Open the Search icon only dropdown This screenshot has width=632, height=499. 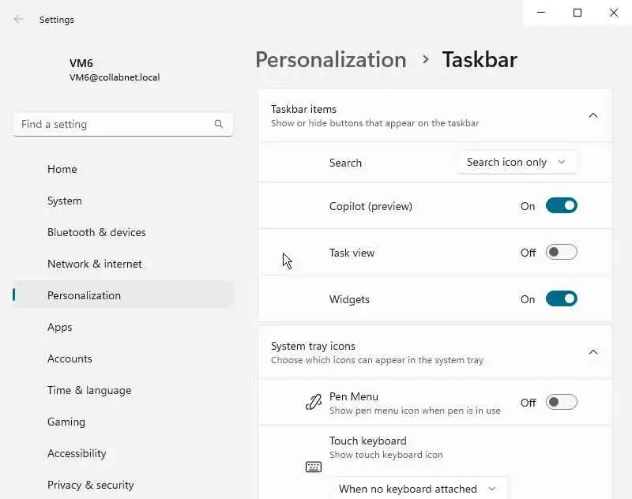click(x=517, y=163)
